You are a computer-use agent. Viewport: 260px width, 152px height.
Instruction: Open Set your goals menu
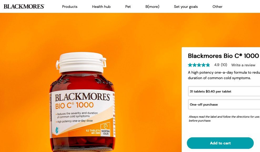pyautogui.click(x=186, y=7)
